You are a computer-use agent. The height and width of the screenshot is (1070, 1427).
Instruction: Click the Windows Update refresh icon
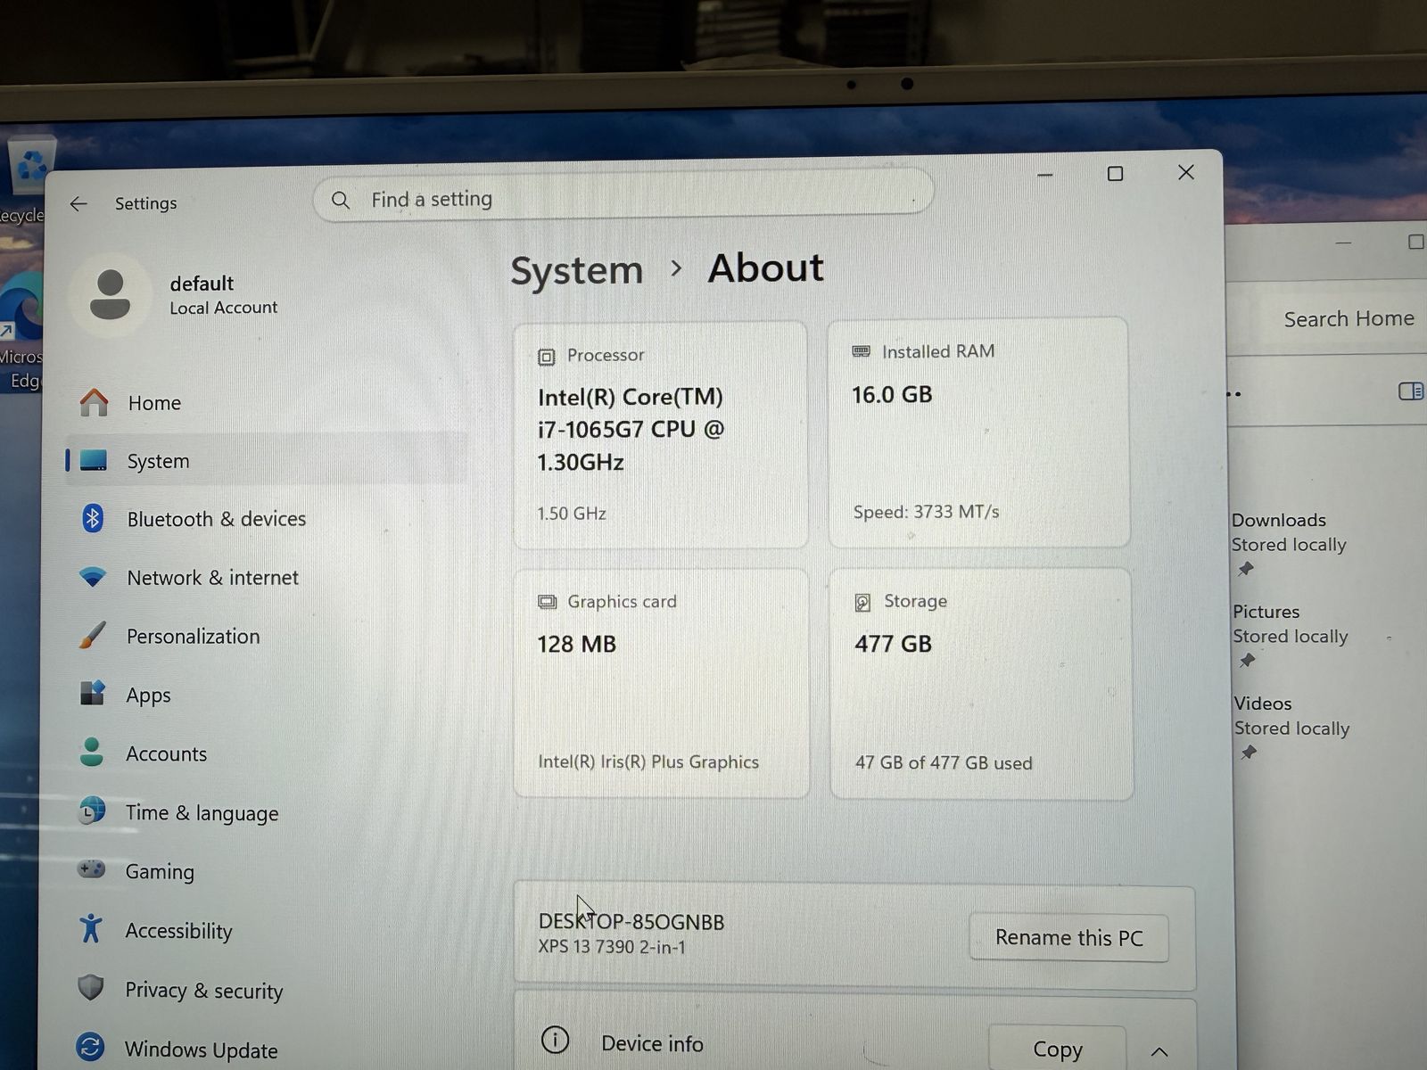point(90,1047)
